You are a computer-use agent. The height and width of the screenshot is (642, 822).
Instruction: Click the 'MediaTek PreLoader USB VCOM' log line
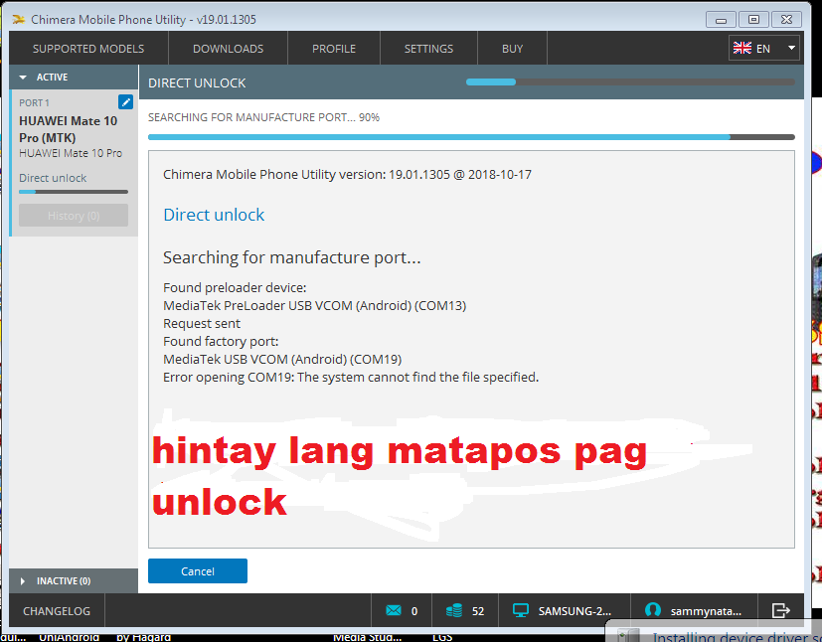[x=314, y=305]
